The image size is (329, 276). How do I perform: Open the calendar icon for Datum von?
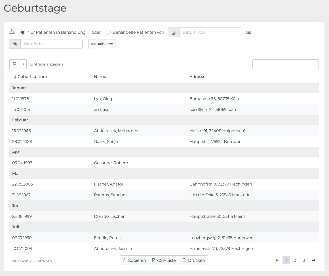pos(174,32)
